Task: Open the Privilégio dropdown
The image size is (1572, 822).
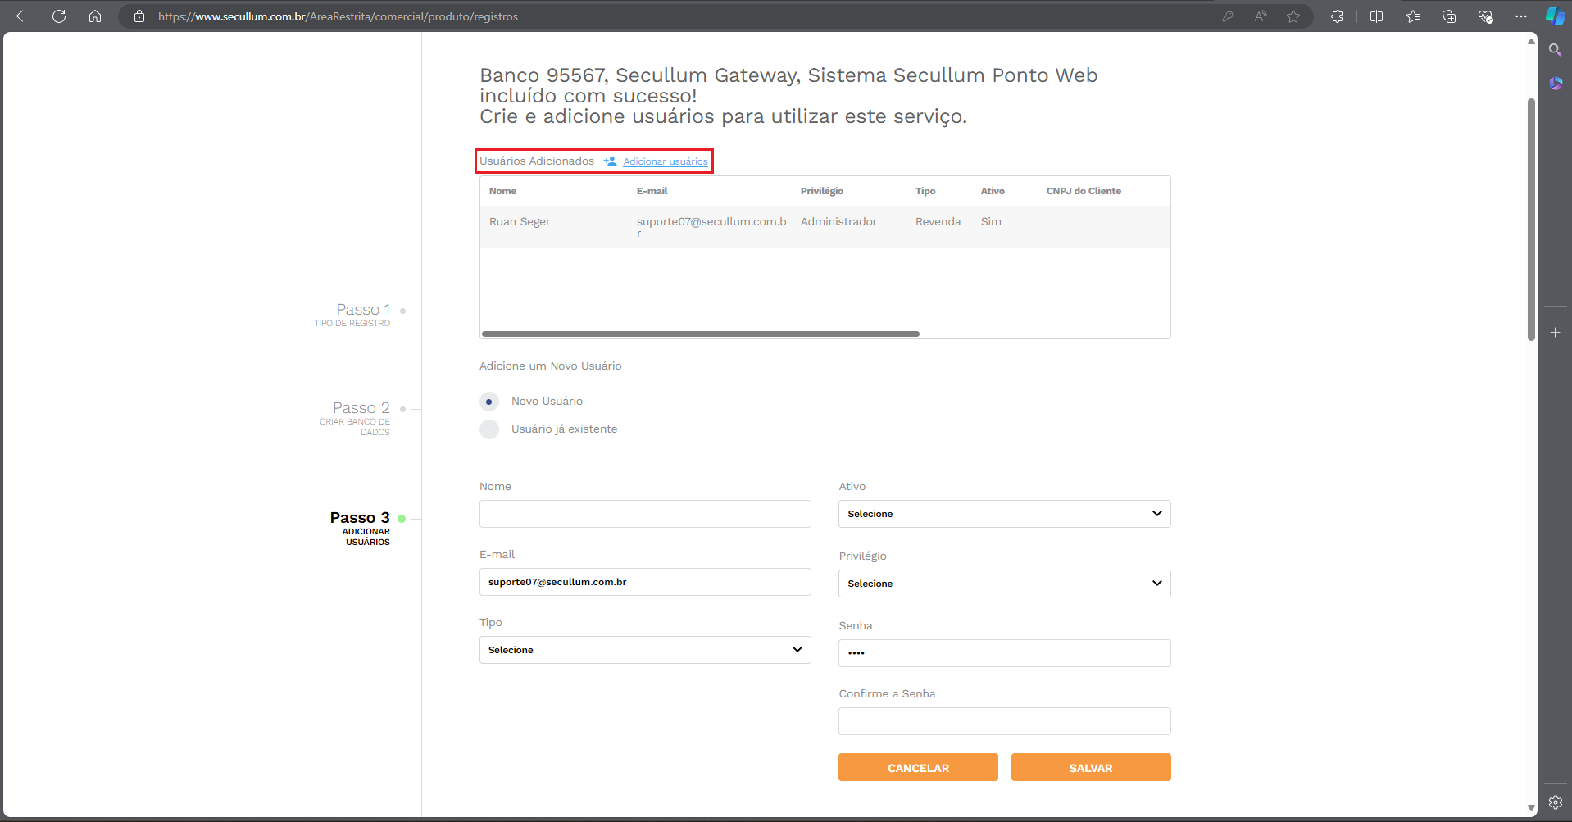Action: [1004, 584]
